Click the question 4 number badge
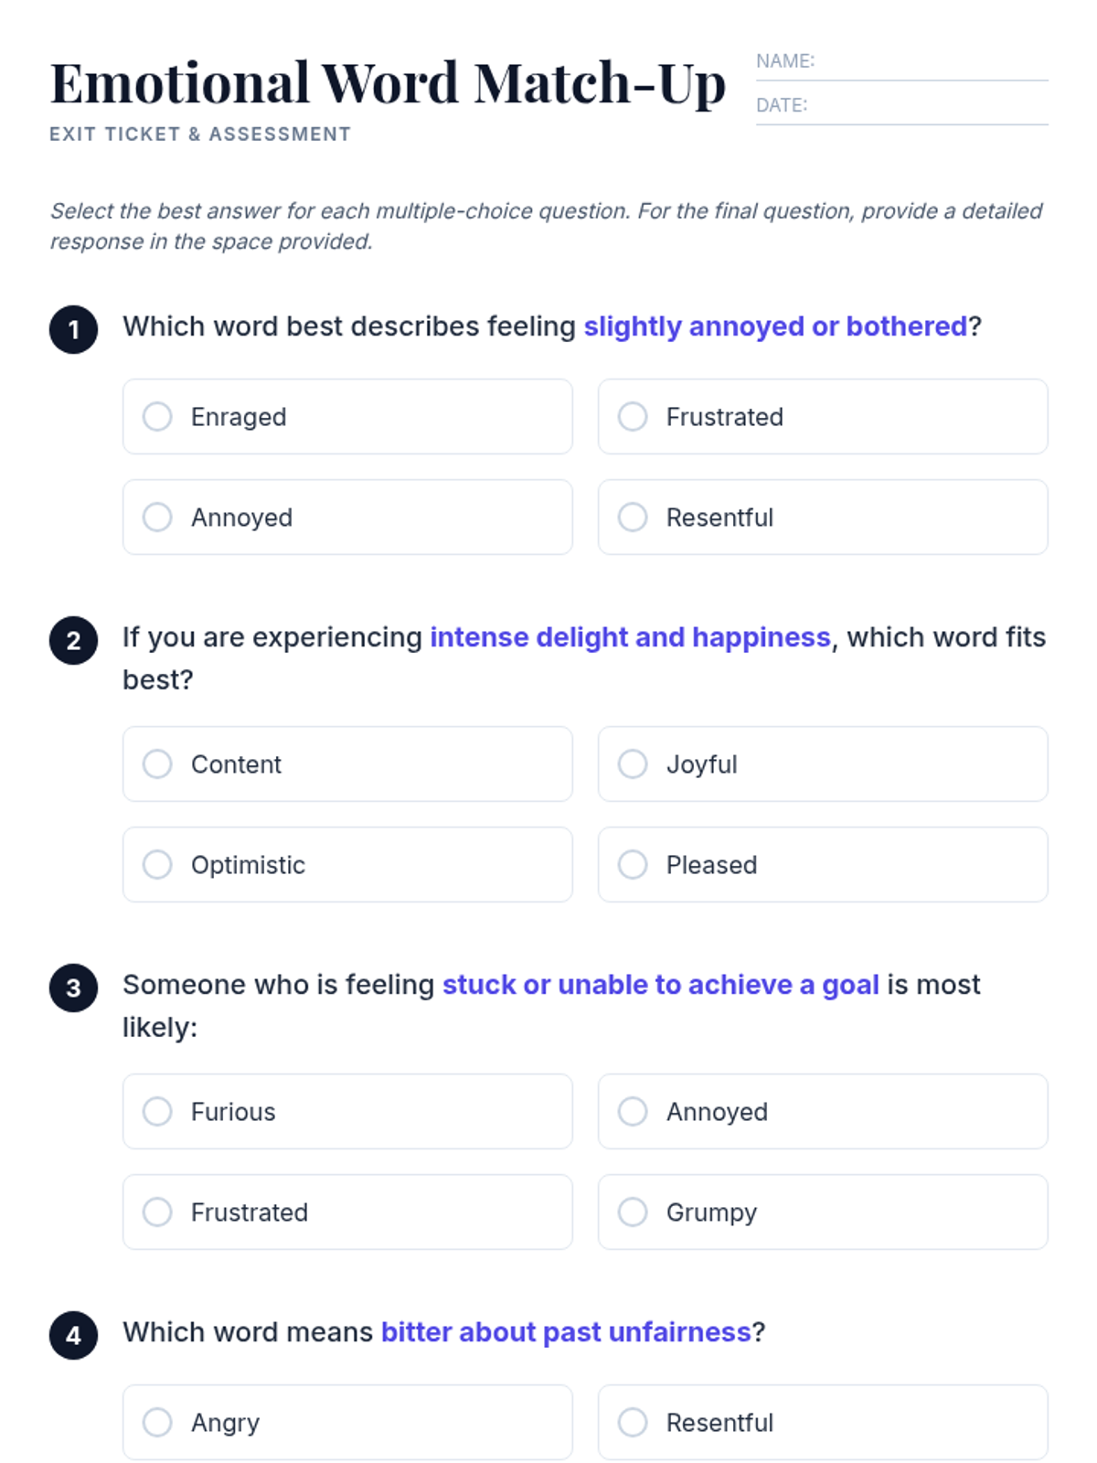The width and height of the screenshot is (1097, 1463). pos(74,1335)
